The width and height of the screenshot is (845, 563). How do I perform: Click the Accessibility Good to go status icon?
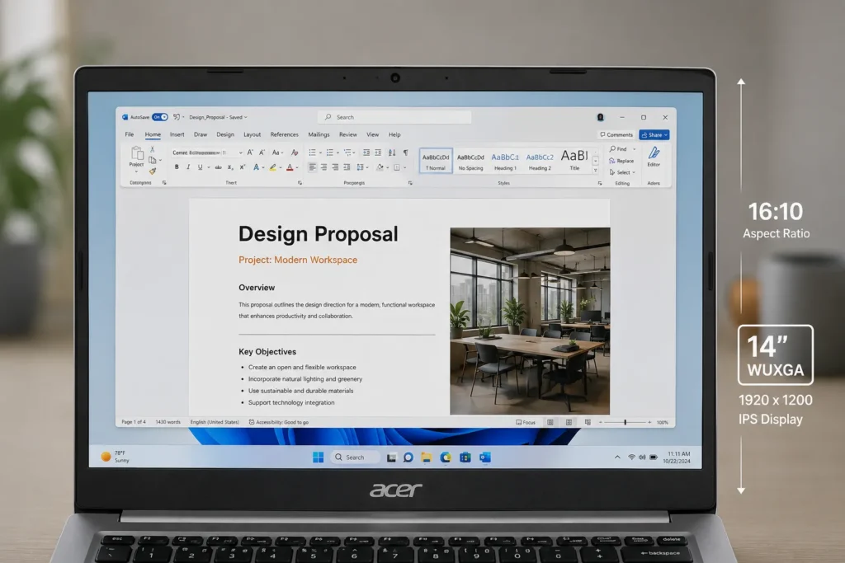(252, 422)
